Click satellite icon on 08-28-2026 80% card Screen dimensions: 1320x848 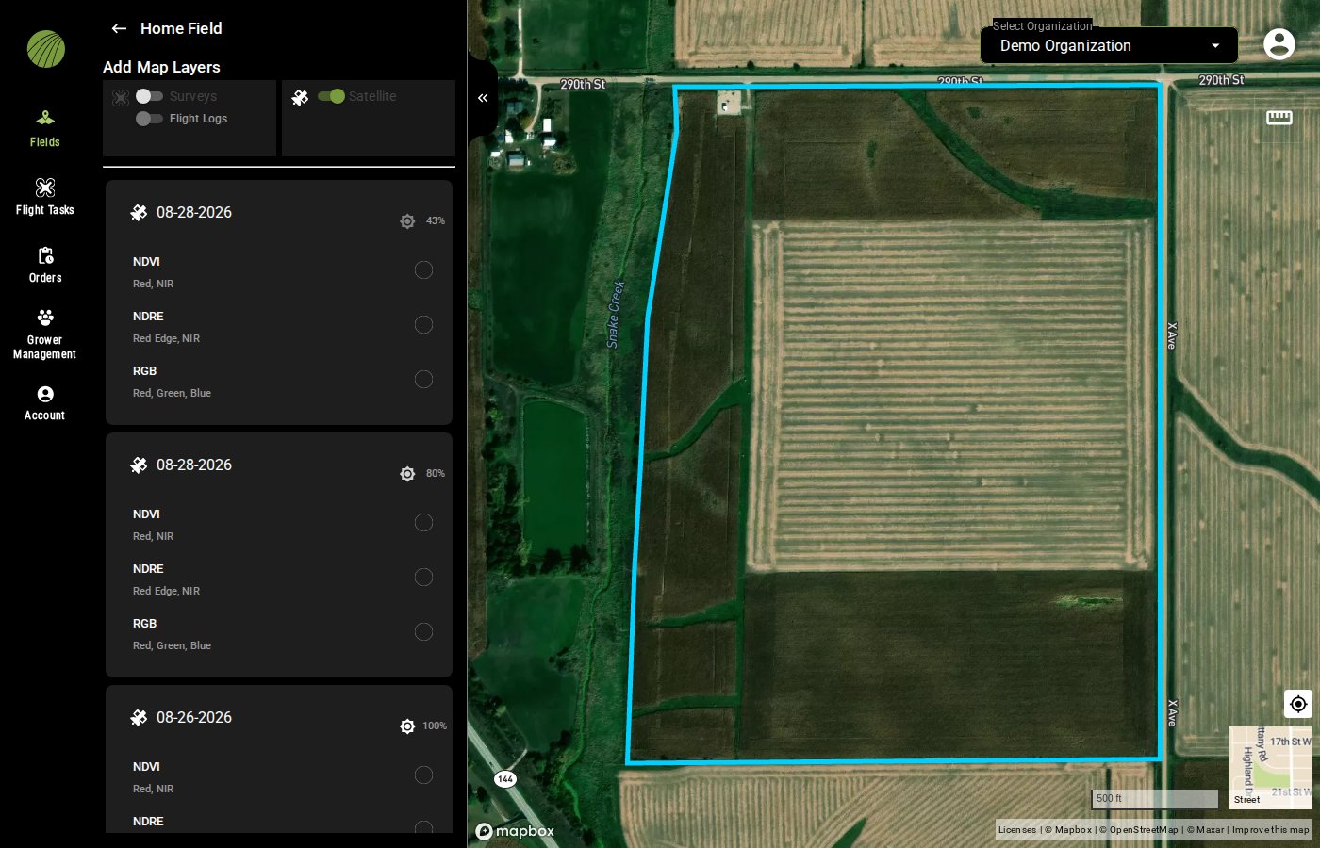pos(139,465)
